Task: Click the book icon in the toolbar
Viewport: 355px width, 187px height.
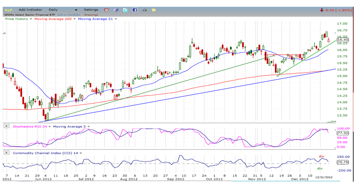Action: 116,9
